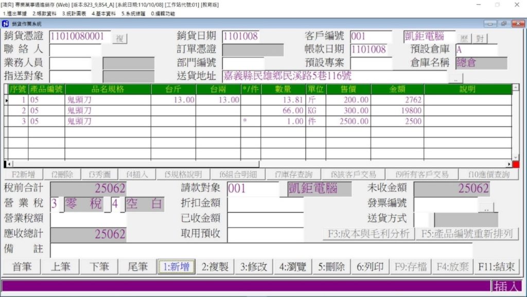Screen dimensions: 527x297
Task: Click the f7庫存查詢 button
Action: pos(293,174)
